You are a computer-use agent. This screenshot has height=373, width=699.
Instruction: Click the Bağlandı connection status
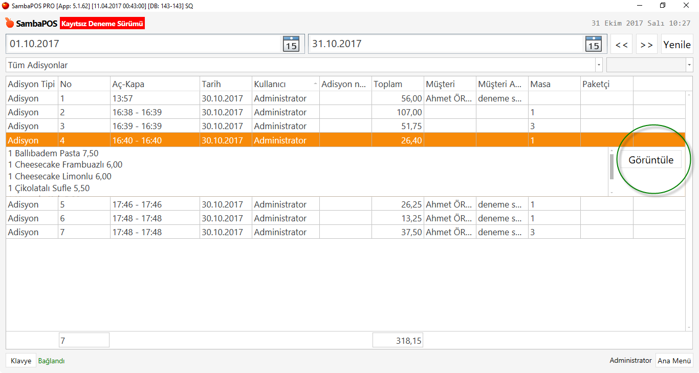(52, 361)
